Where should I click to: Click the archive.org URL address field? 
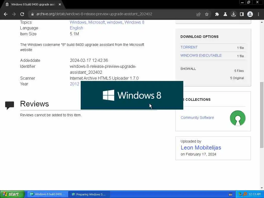[94, 14]
